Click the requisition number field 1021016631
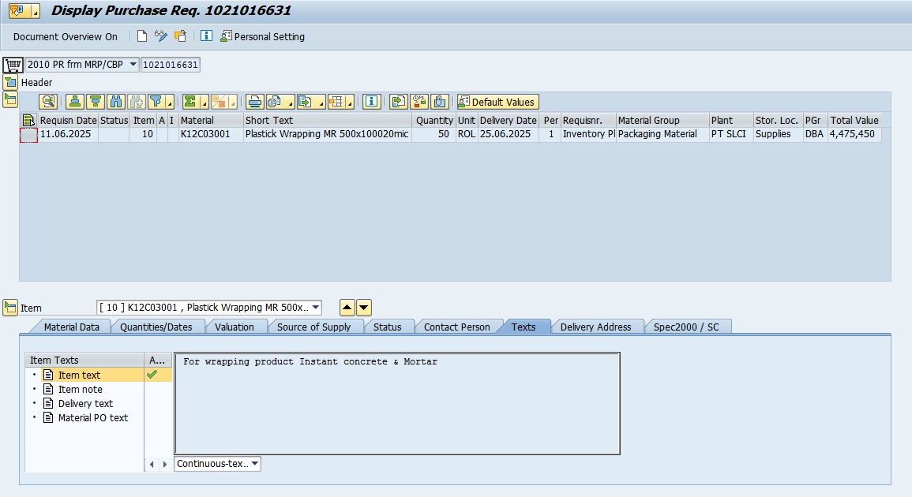 (x=171, y=65)
